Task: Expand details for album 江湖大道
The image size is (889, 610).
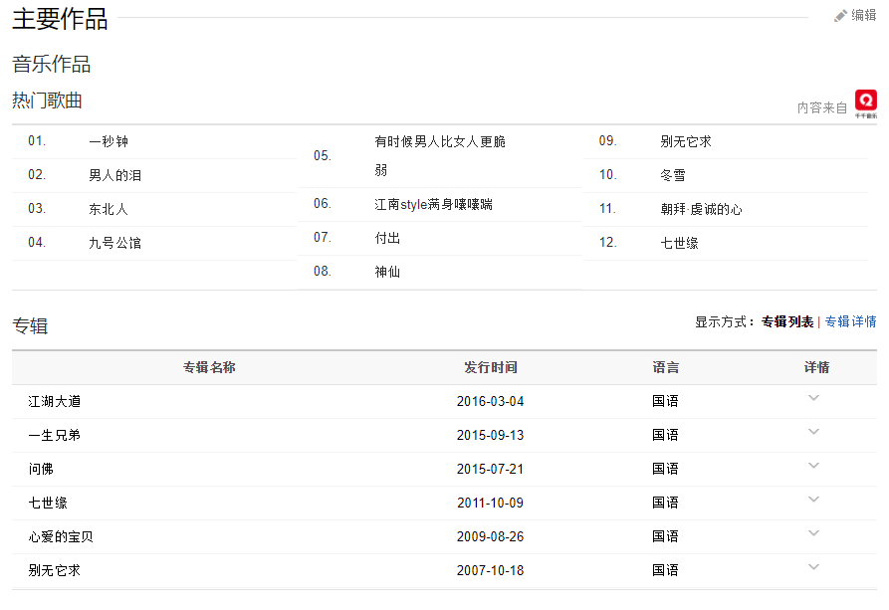Action: 813,398
